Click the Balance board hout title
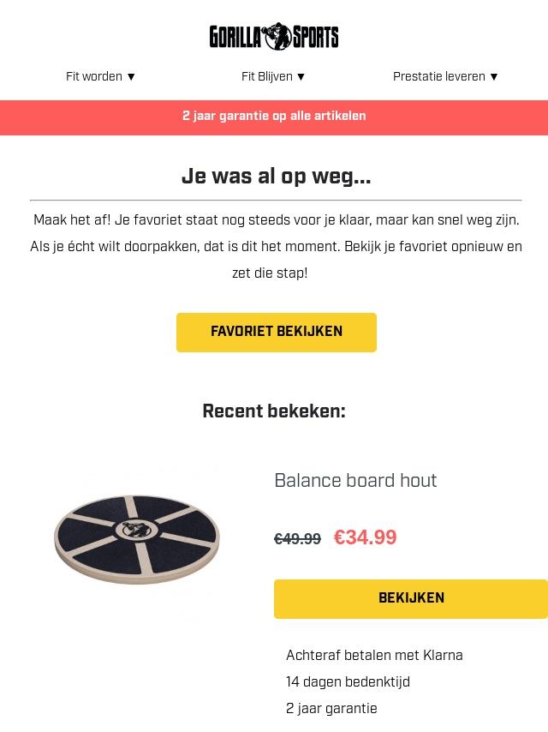 click(355, 481)
